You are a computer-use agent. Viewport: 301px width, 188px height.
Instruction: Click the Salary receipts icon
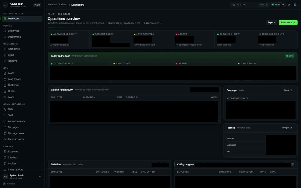pos(5,170)
